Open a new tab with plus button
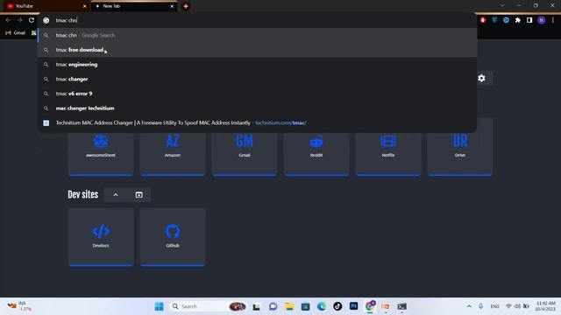561x315 pixels. 186,6
